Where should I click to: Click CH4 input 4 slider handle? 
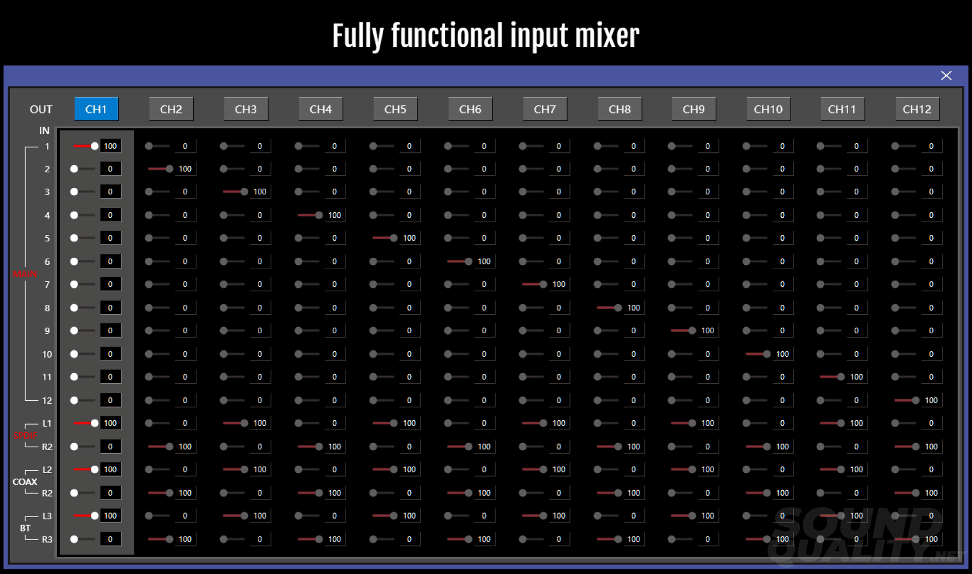[x=319, y=215]
